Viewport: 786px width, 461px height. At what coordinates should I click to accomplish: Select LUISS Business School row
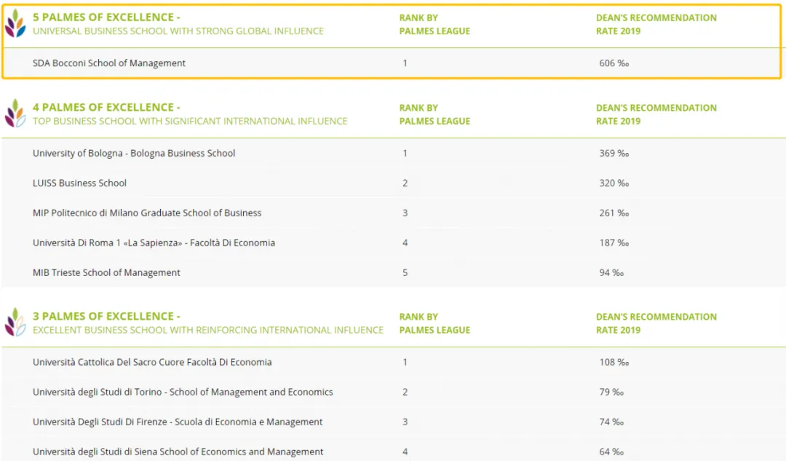point(394,183)
